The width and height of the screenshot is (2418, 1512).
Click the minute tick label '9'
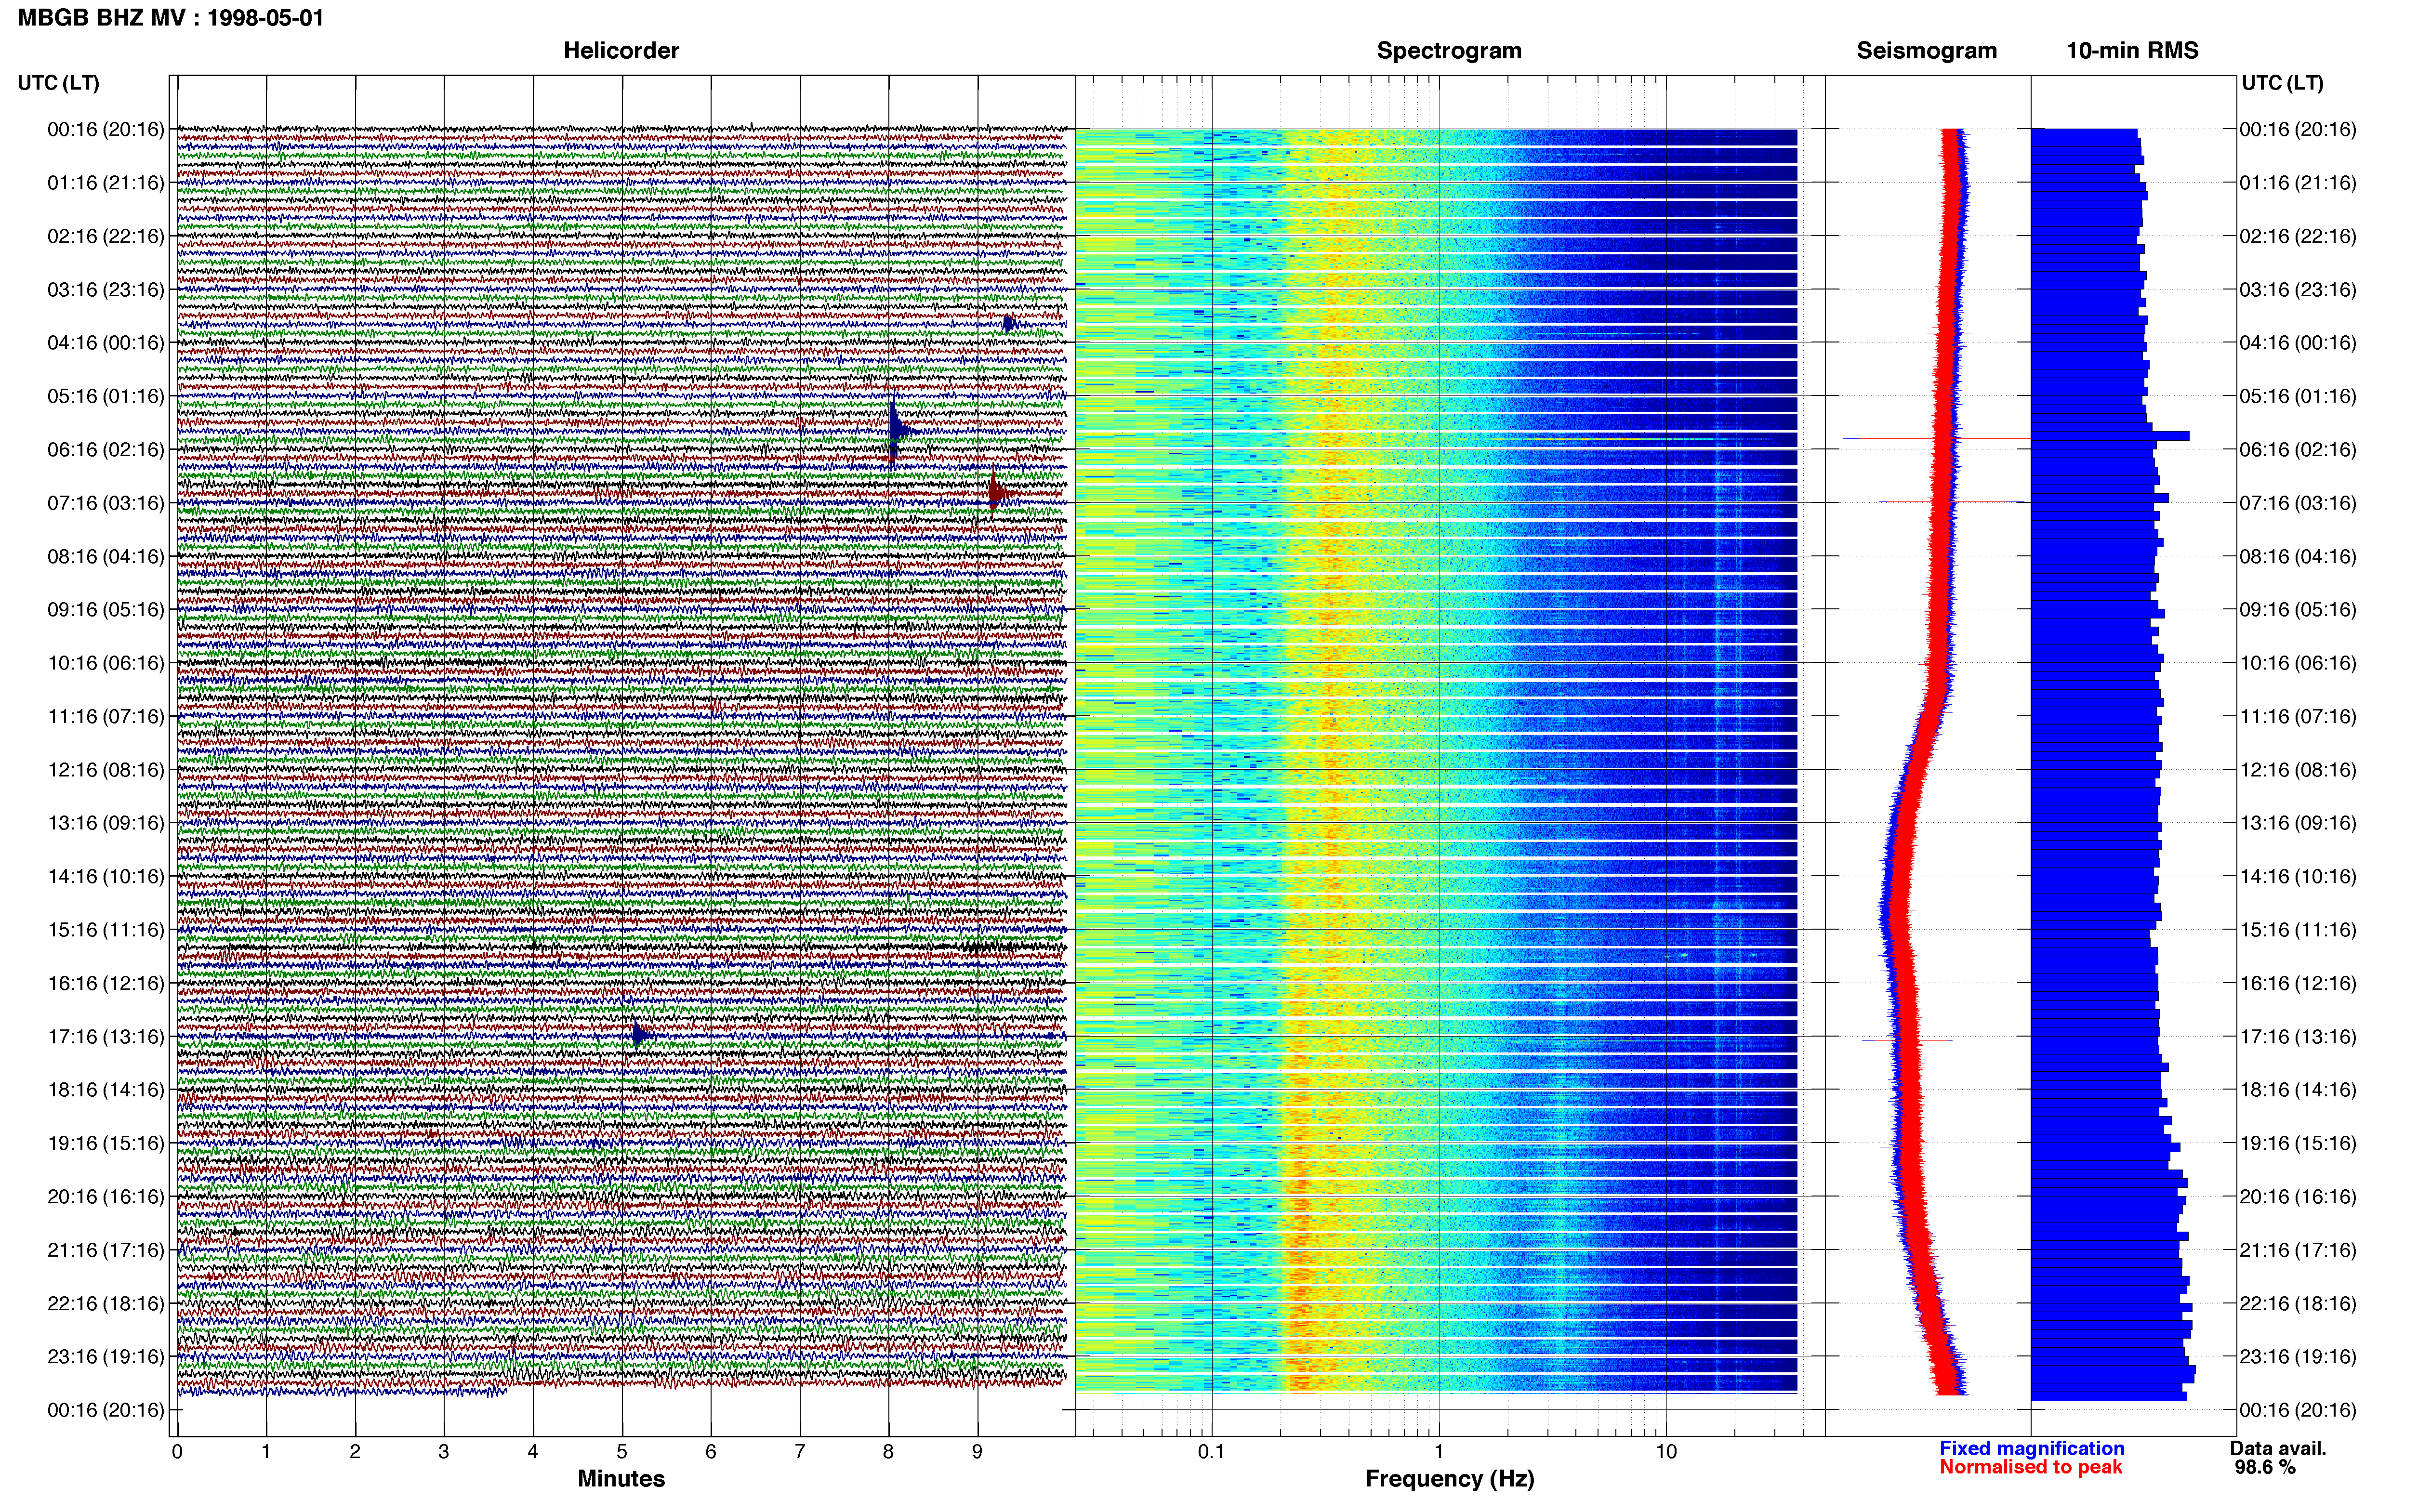[977, 1451]
